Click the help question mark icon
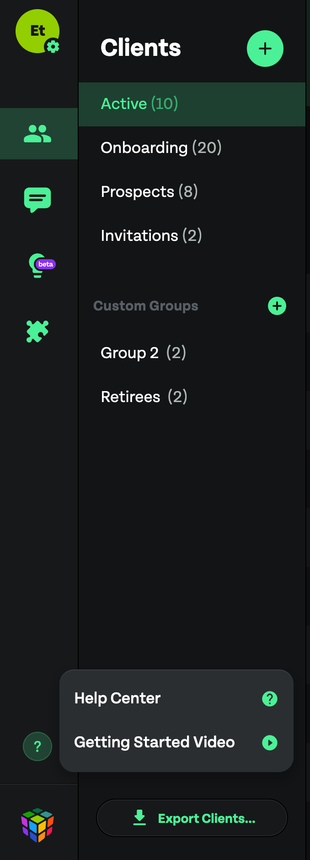 click(x=37, y=746)
